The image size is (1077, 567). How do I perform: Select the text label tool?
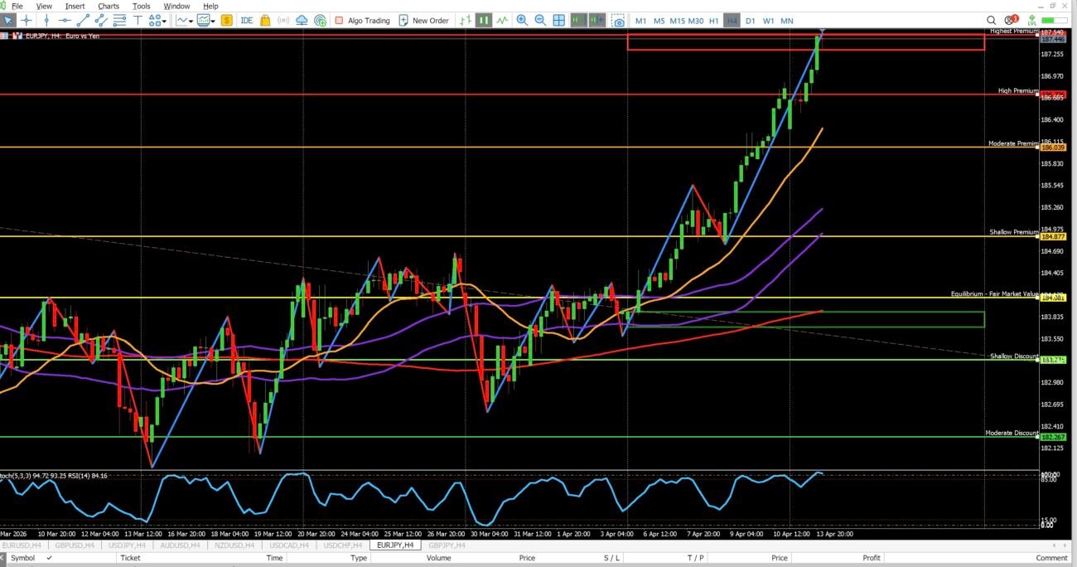[x=138, y=21]
